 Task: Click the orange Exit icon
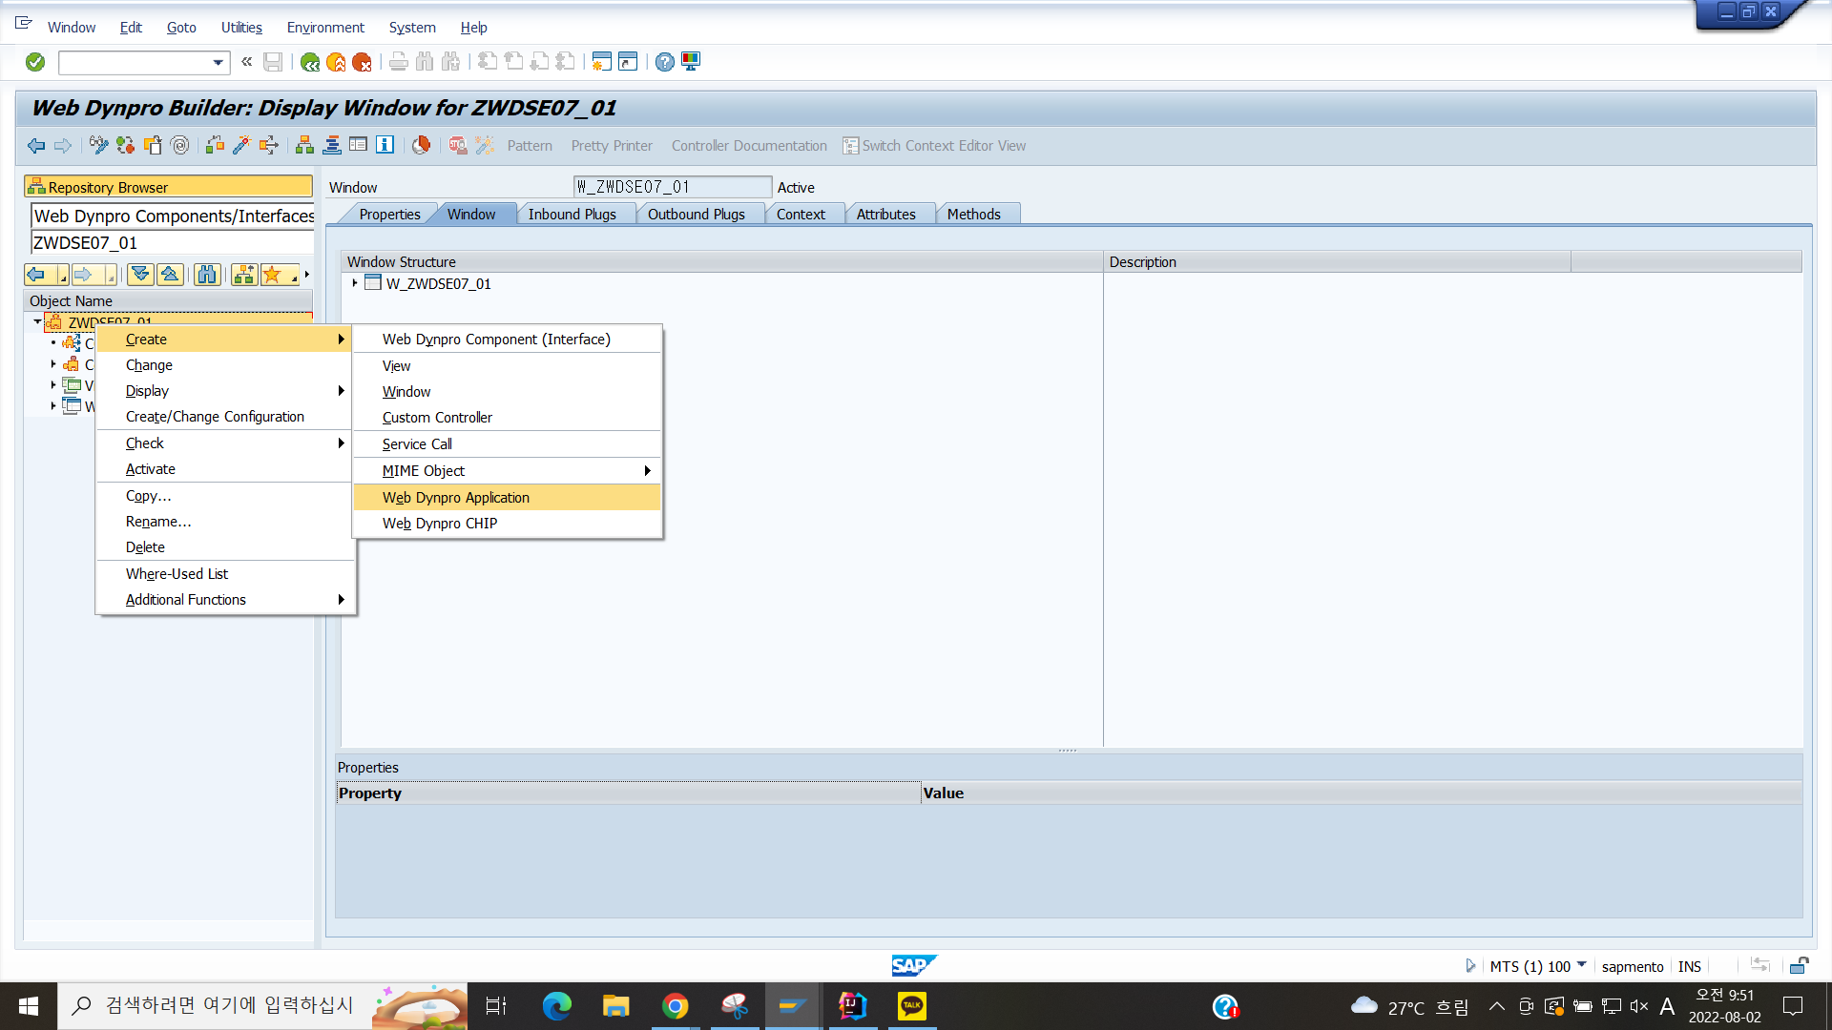[336, 62]
